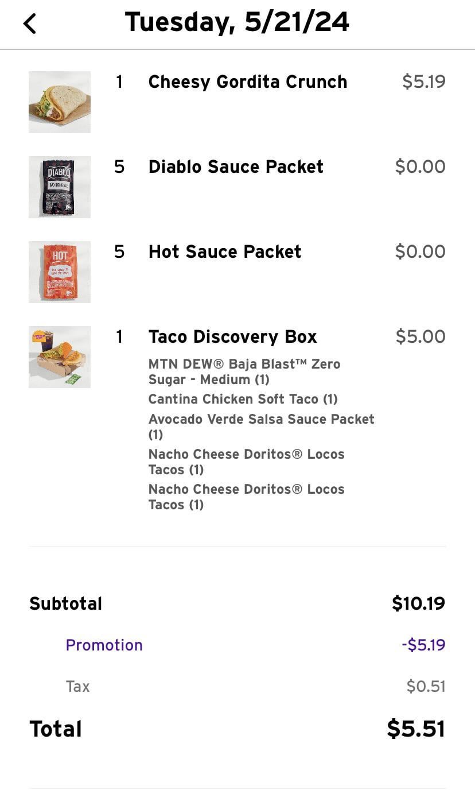This screenshot has height=790, width=475.
Task: Select the Cheesy Gordita Crunch item name
Action: click(247, 82)
